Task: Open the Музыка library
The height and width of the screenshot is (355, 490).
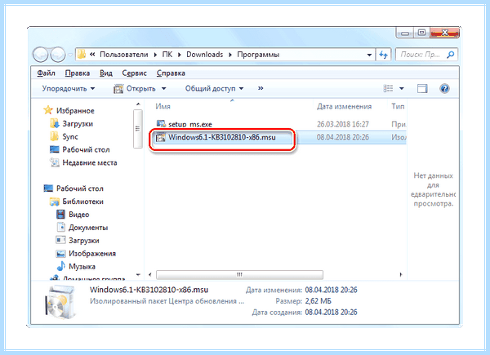Action: click(82, 267)
